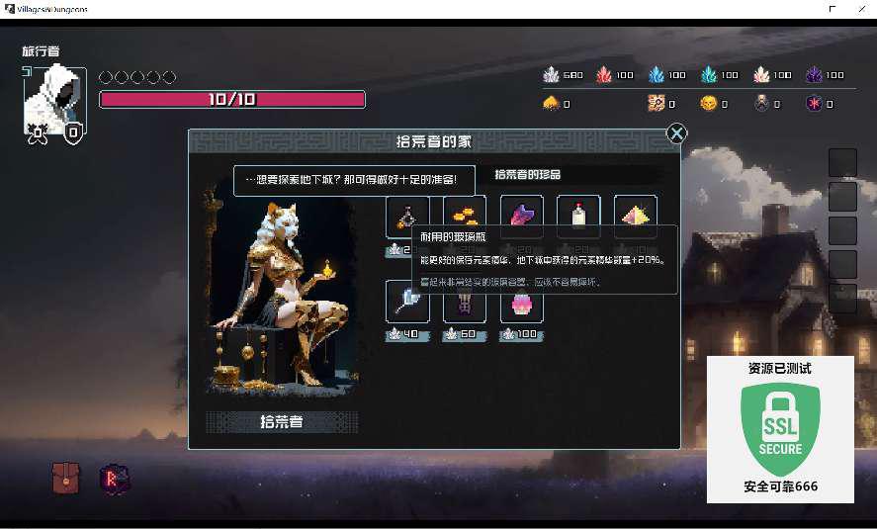Open the purple rune book
Image resolution: width=877 pixels, height=529 pixels.
[114, 480]
